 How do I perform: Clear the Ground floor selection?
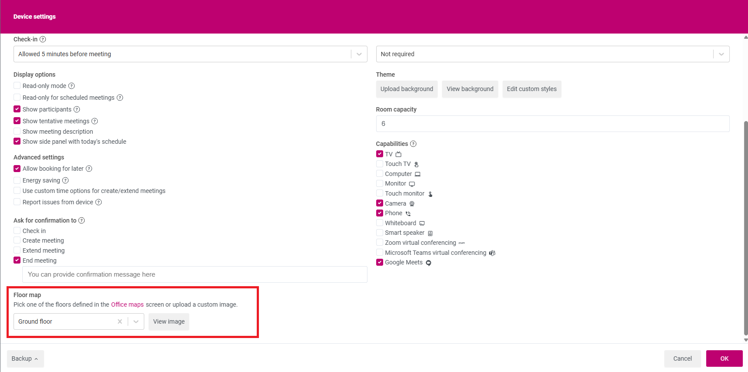coord(120,321)
